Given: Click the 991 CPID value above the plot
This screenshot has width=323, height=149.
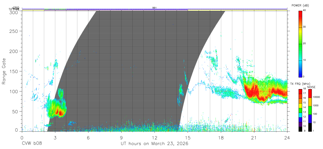Looking at the screenshot, I should pos(154,8).
